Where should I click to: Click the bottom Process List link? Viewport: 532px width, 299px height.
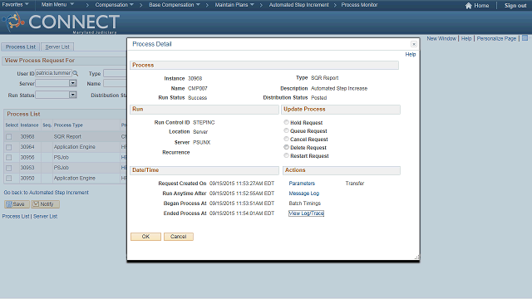click(x=16, y=216)
